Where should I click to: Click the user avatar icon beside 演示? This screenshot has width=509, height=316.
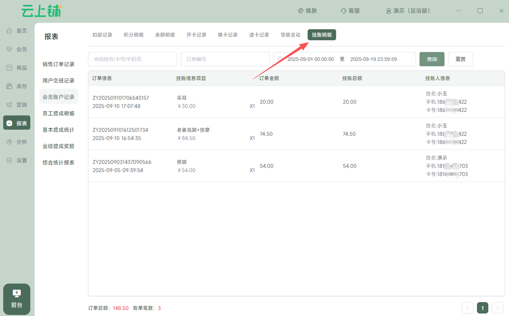[x=389, y=11]
